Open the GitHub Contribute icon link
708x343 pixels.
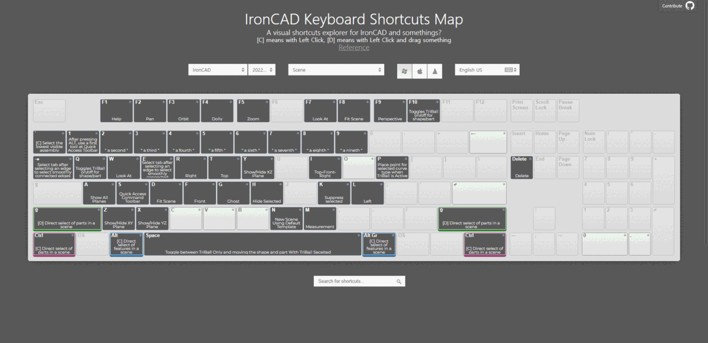point(690,5)
